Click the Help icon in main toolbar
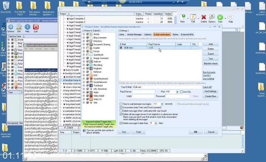The image size is (266, 162). point(230,17)
